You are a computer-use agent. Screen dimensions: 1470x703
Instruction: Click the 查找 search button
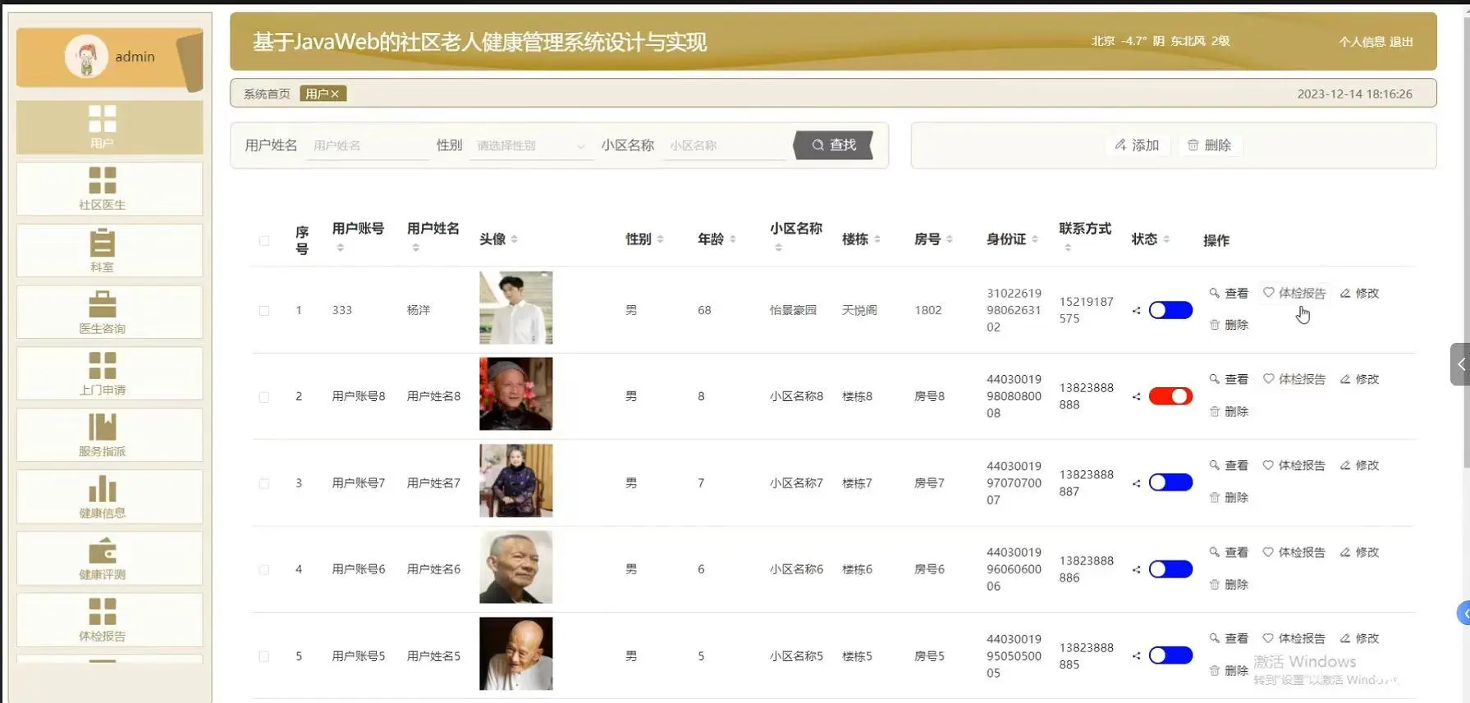(x=833, y=145)
